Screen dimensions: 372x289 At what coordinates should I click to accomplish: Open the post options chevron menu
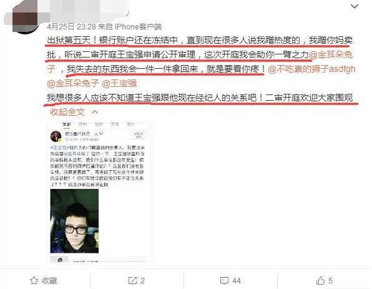pyautogui.click(x=354, y=7)
